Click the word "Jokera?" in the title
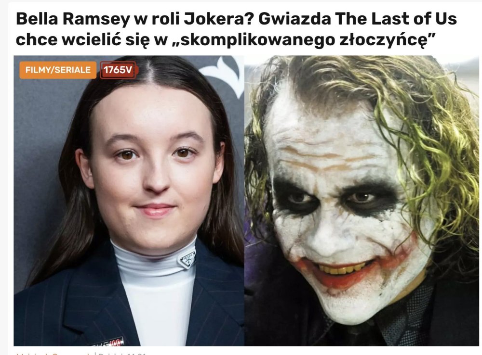 [219, 19]
